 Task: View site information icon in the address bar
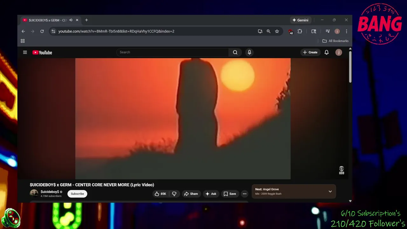53,31
